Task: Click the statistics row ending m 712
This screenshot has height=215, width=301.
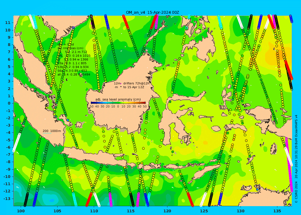Action: tap(72, 52)
